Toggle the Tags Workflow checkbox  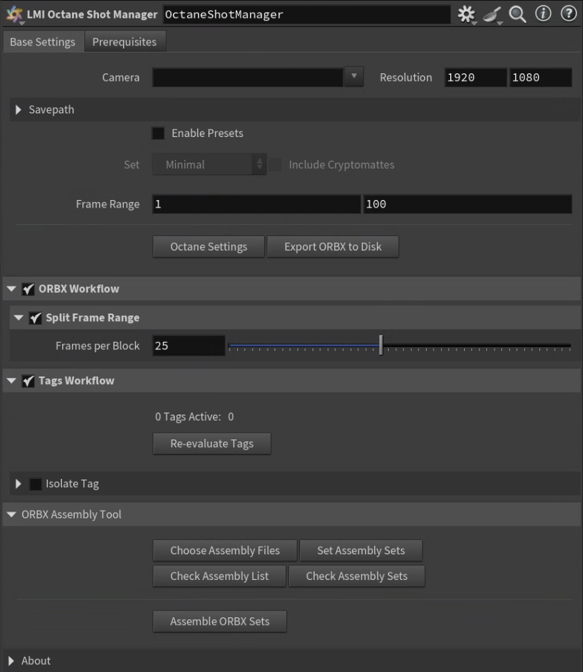(x=28, y=381)
